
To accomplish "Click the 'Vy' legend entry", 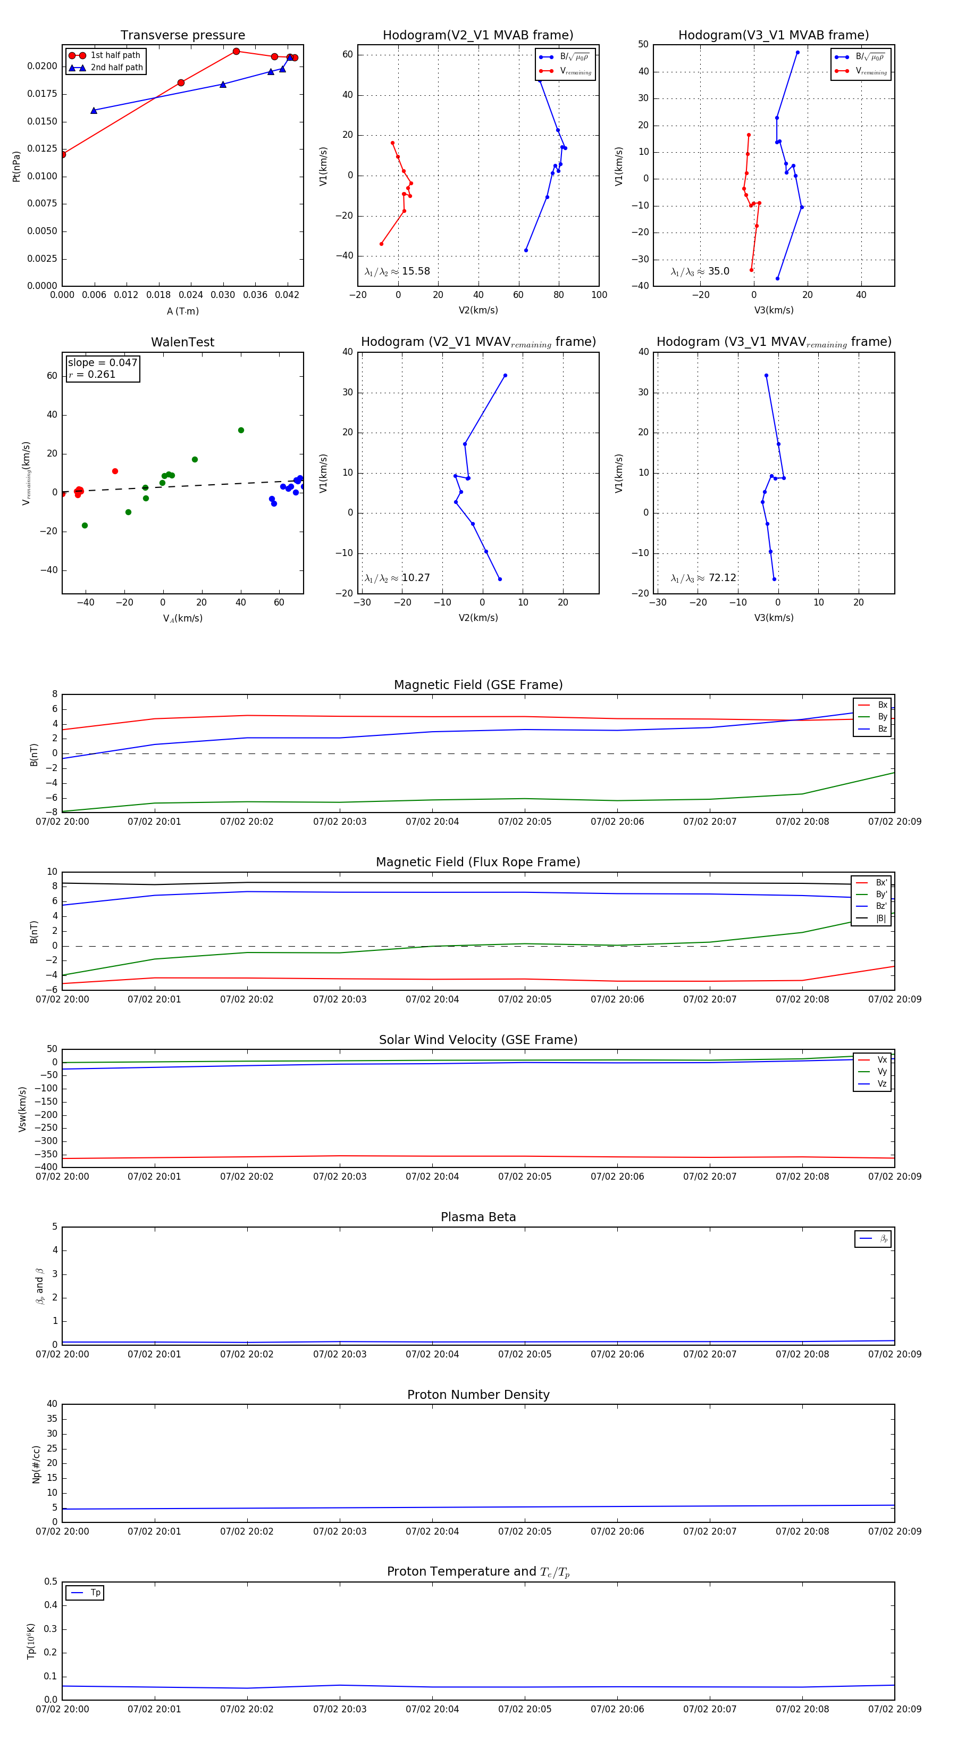I will (872, 1072).
